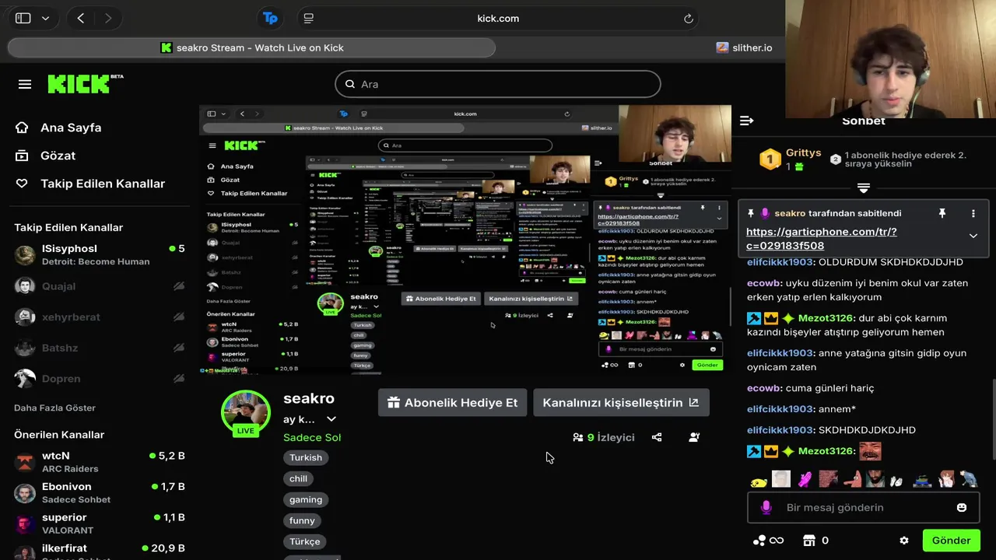Image resolution: width=996 pixels, height=560 pixels.
Task: Open the followed channel Batshz
Action: click(x=100, y=348)
